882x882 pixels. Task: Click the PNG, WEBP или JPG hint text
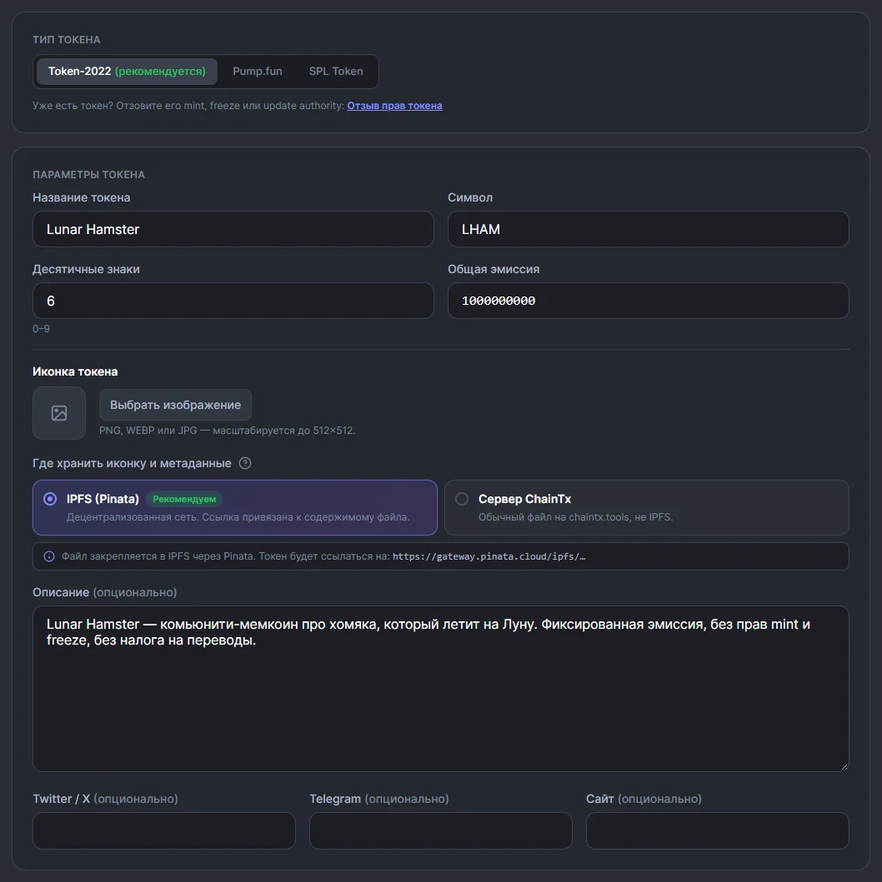pos(228,431)
